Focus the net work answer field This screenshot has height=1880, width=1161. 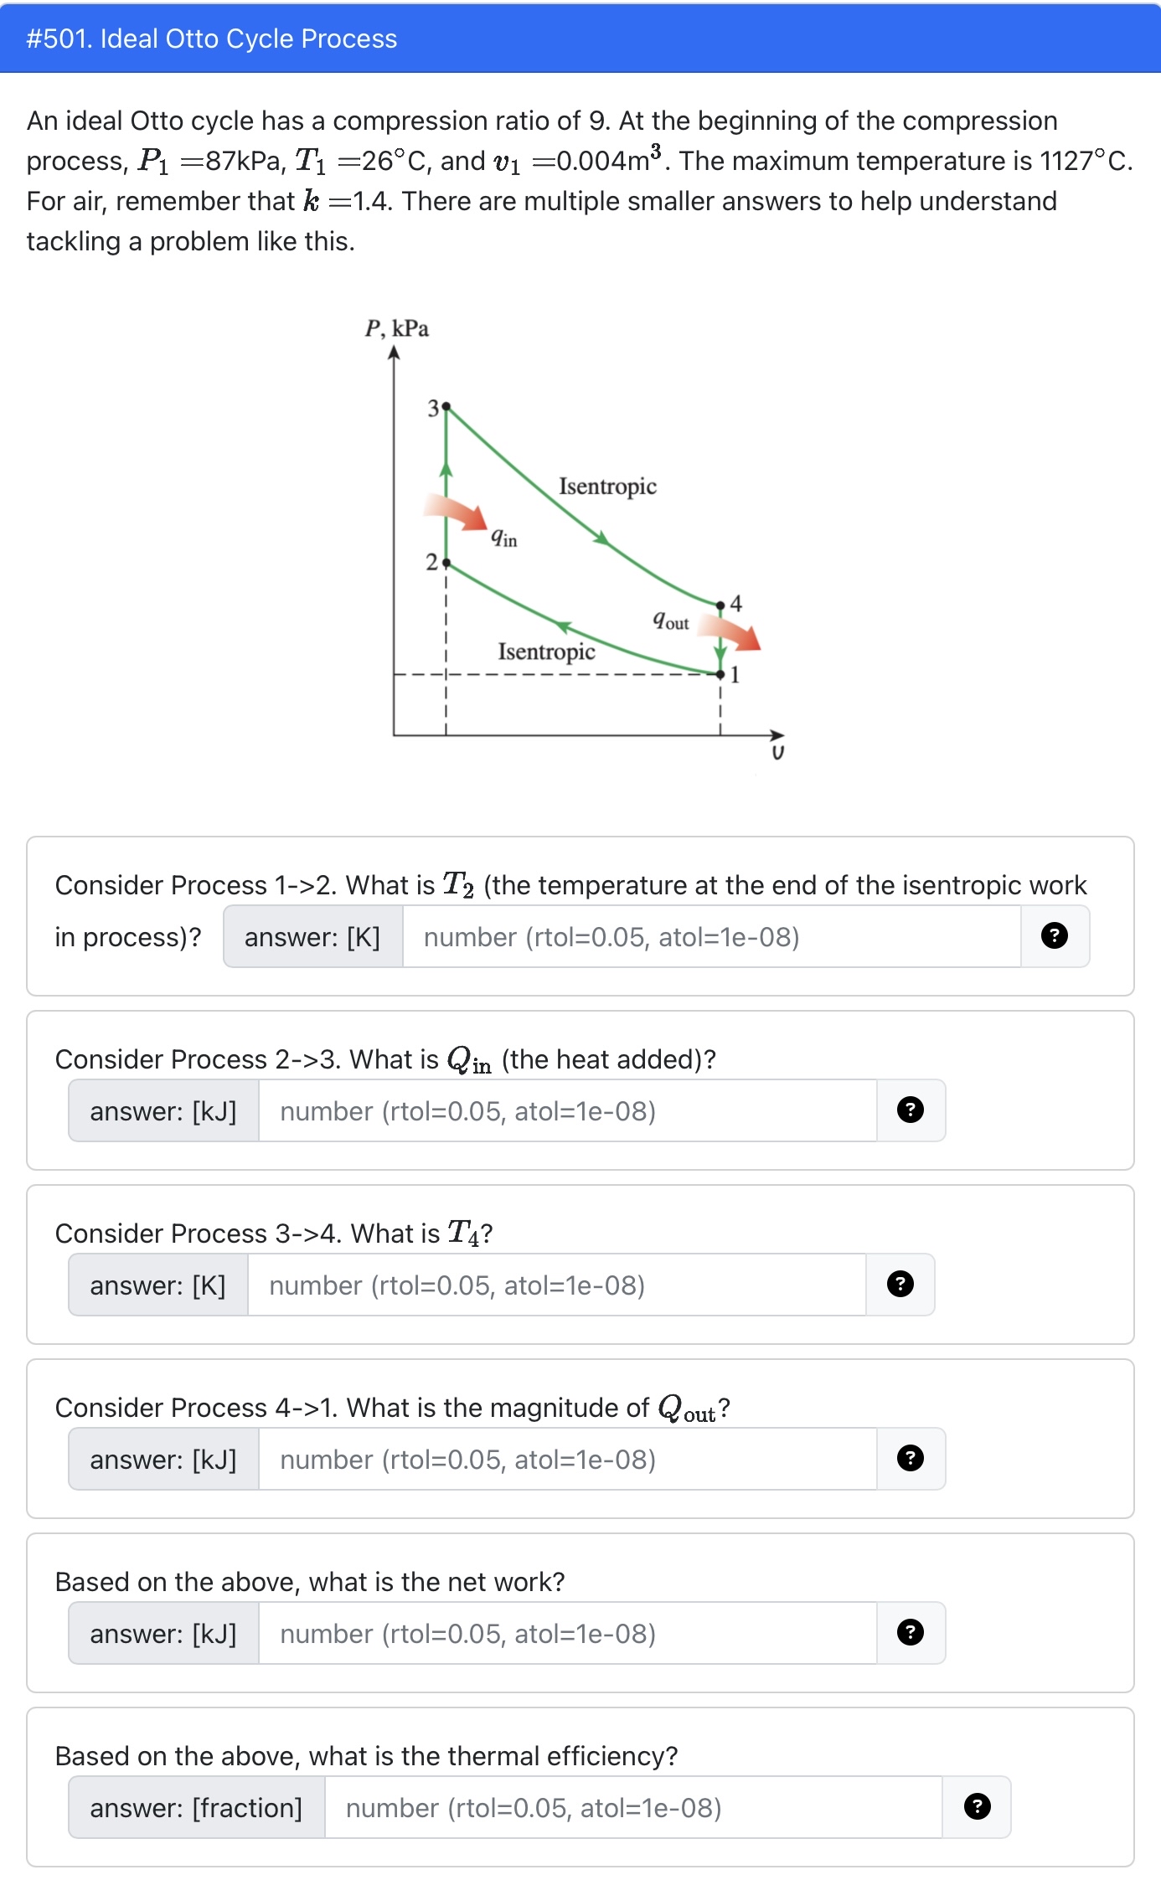click(x=570, y=1633)
